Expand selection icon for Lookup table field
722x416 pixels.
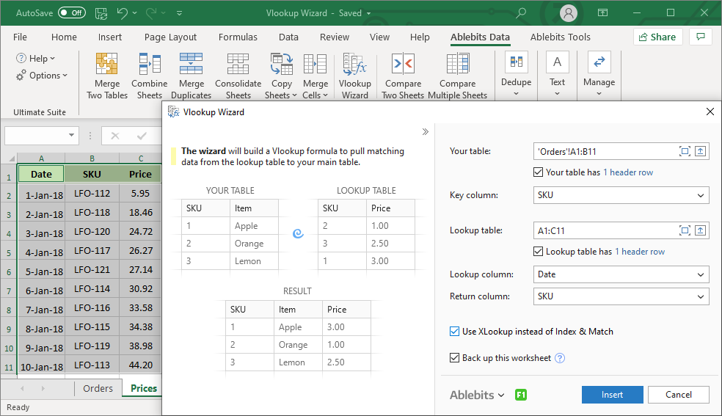click(x=701, y=230)
